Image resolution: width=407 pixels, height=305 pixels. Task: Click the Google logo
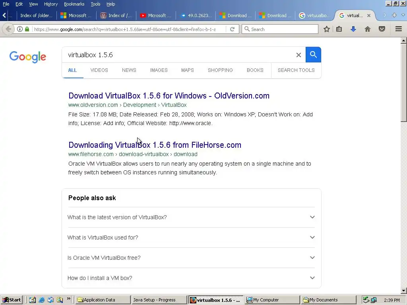point(28,57)
